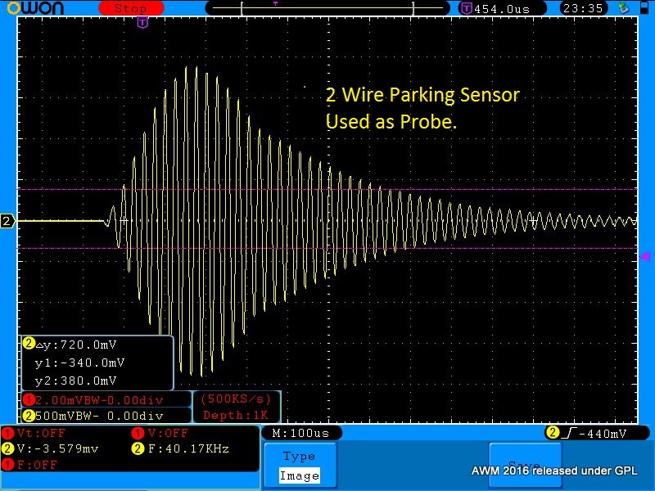The height and width of the screenshot is (491, 655).
Task: Click the USB connection status icon
Action: pos(625,8)
